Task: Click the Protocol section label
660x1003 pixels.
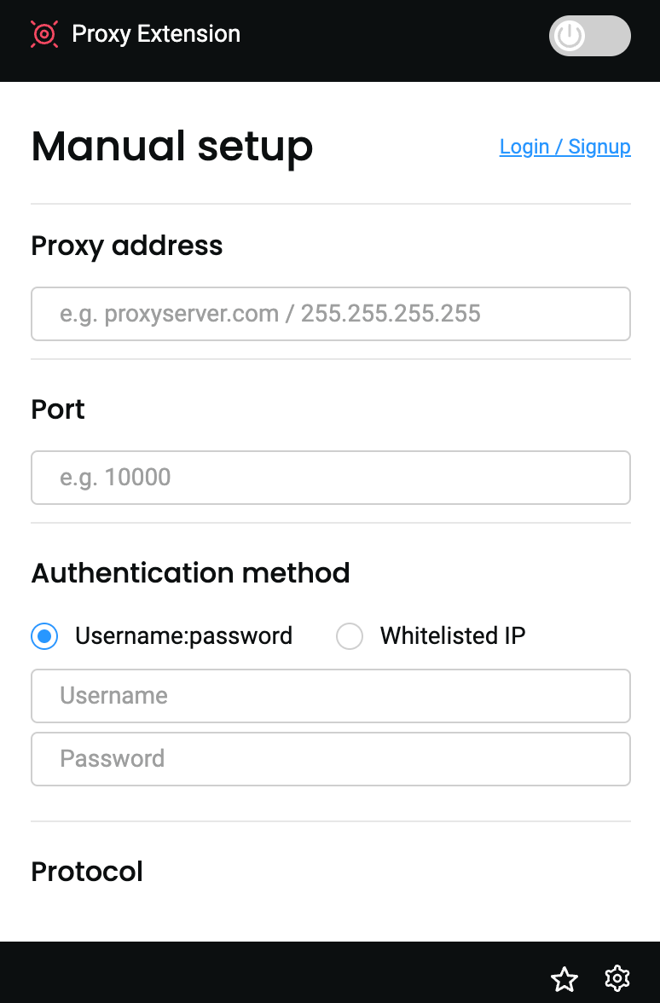Action: 86,872
